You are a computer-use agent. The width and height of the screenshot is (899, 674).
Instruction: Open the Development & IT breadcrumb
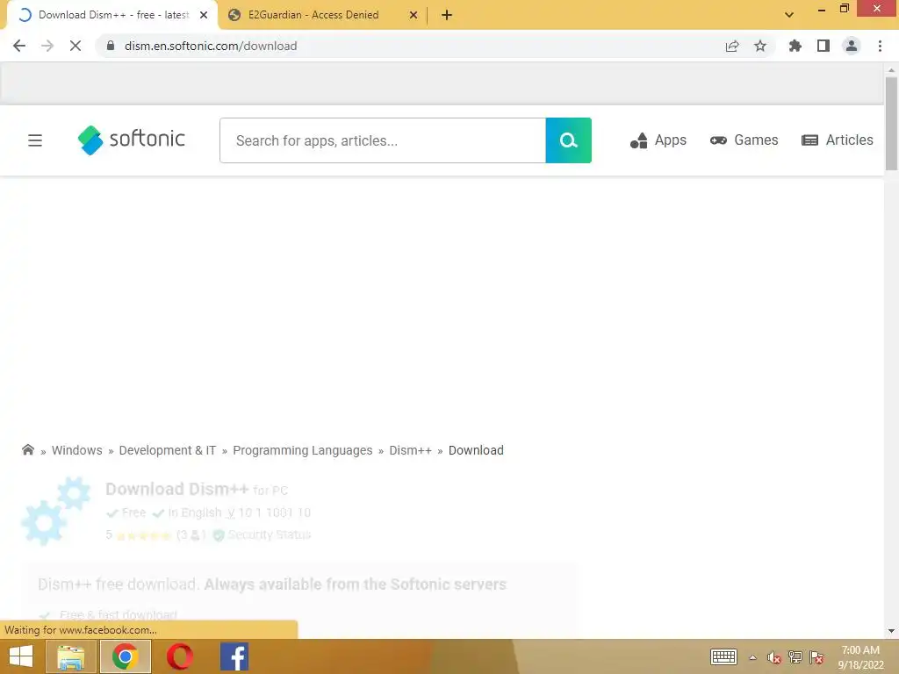168,450
